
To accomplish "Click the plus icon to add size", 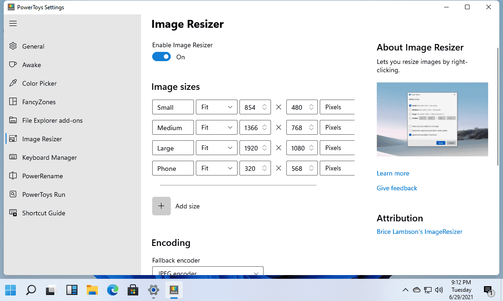I will (x=161, y=206).
